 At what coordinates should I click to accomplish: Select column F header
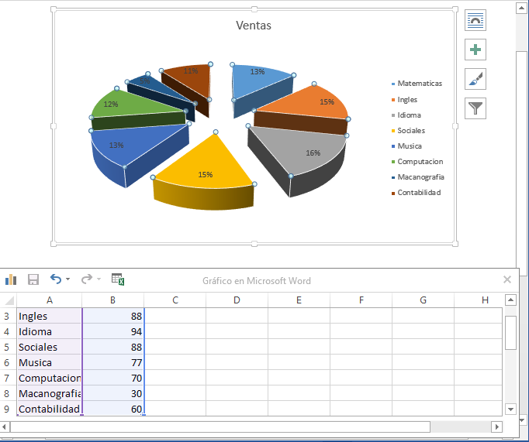(361, 300)
